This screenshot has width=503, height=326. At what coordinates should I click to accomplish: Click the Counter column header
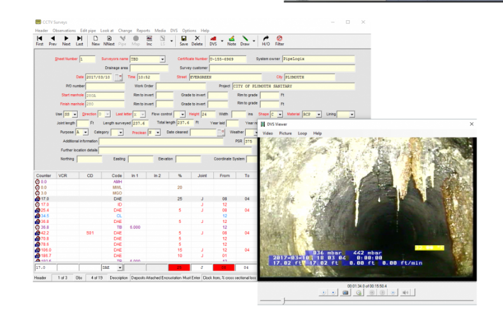pyautogui.click(x=45, y=176)
